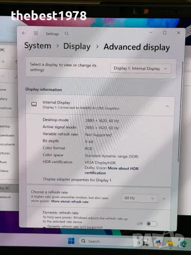
Task: Collapse the Internal Display information section
Action: pos(167,106)
